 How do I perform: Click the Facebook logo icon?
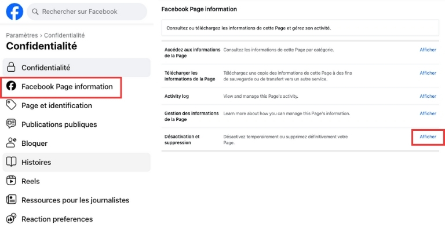14,12
